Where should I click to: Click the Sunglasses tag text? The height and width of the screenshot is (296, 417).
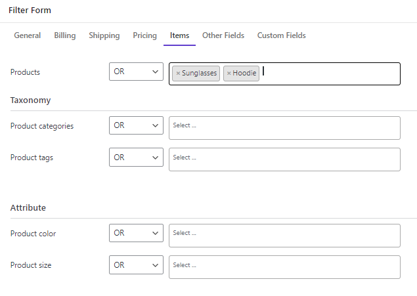(x=199, y=74)
